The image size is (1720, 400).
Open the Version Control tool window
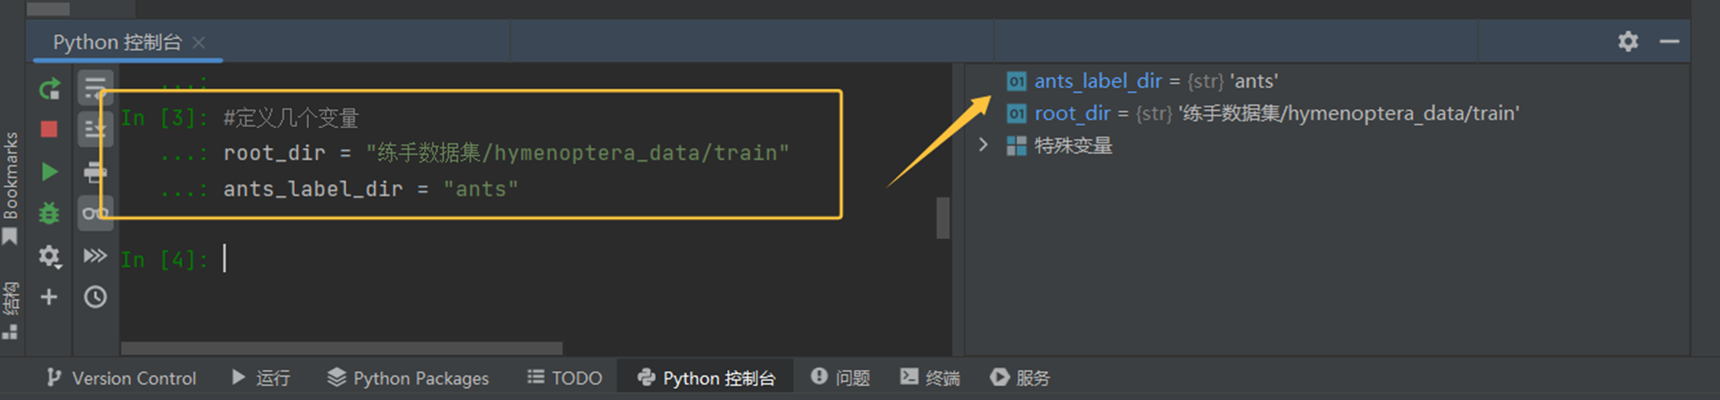pyautogui.click(x=121, y=378)
